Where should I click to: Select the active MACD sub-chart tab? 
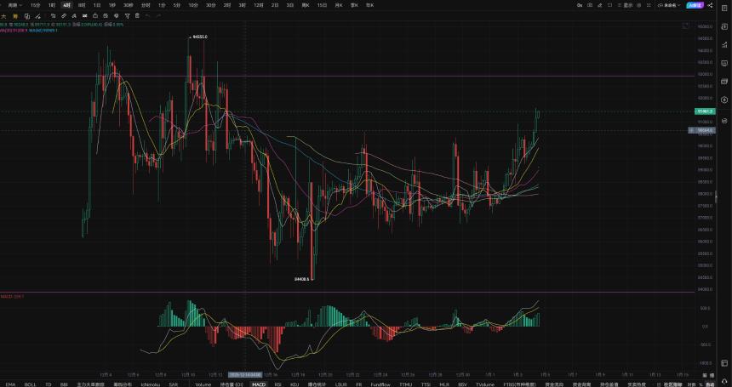[x=258, y=384]
